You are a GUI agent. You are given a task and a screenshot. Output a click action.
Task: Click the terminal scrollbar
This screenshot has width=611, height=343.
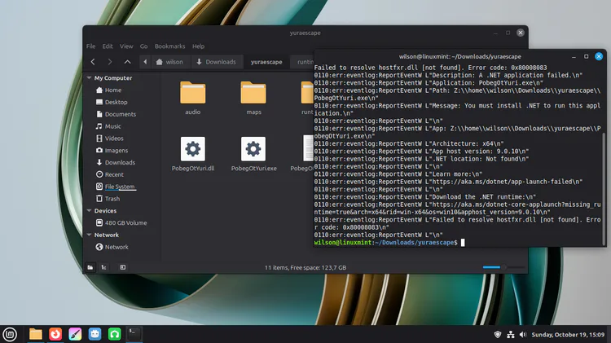click(x=604, y=187)
